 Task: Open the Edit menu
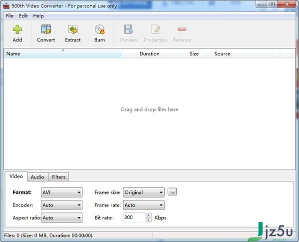pyautogui.click(x=23, y=16)
